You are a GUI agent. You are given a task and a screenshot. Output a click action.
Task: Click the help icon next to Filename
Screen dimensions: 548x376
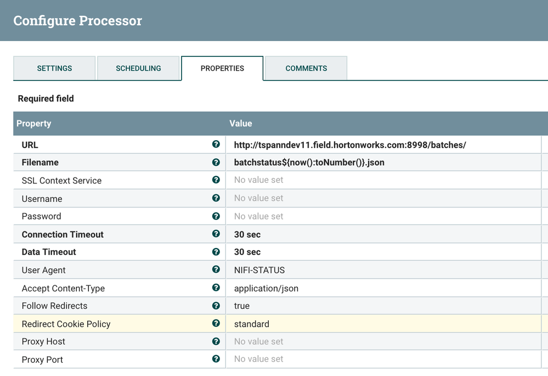pos(216,162)
